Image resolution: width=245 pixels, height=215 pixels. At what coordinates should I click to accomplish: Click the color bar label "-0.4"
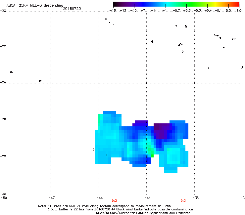pyautogui.click(x=208, y=11)
